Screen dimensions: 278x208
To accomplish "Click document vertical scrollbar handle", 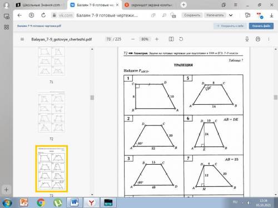I will [275, 97].
